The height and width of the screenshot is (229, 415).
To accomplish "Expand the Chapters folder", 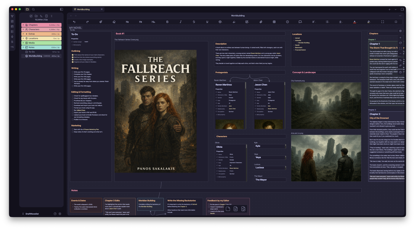I will pos(23,25).
